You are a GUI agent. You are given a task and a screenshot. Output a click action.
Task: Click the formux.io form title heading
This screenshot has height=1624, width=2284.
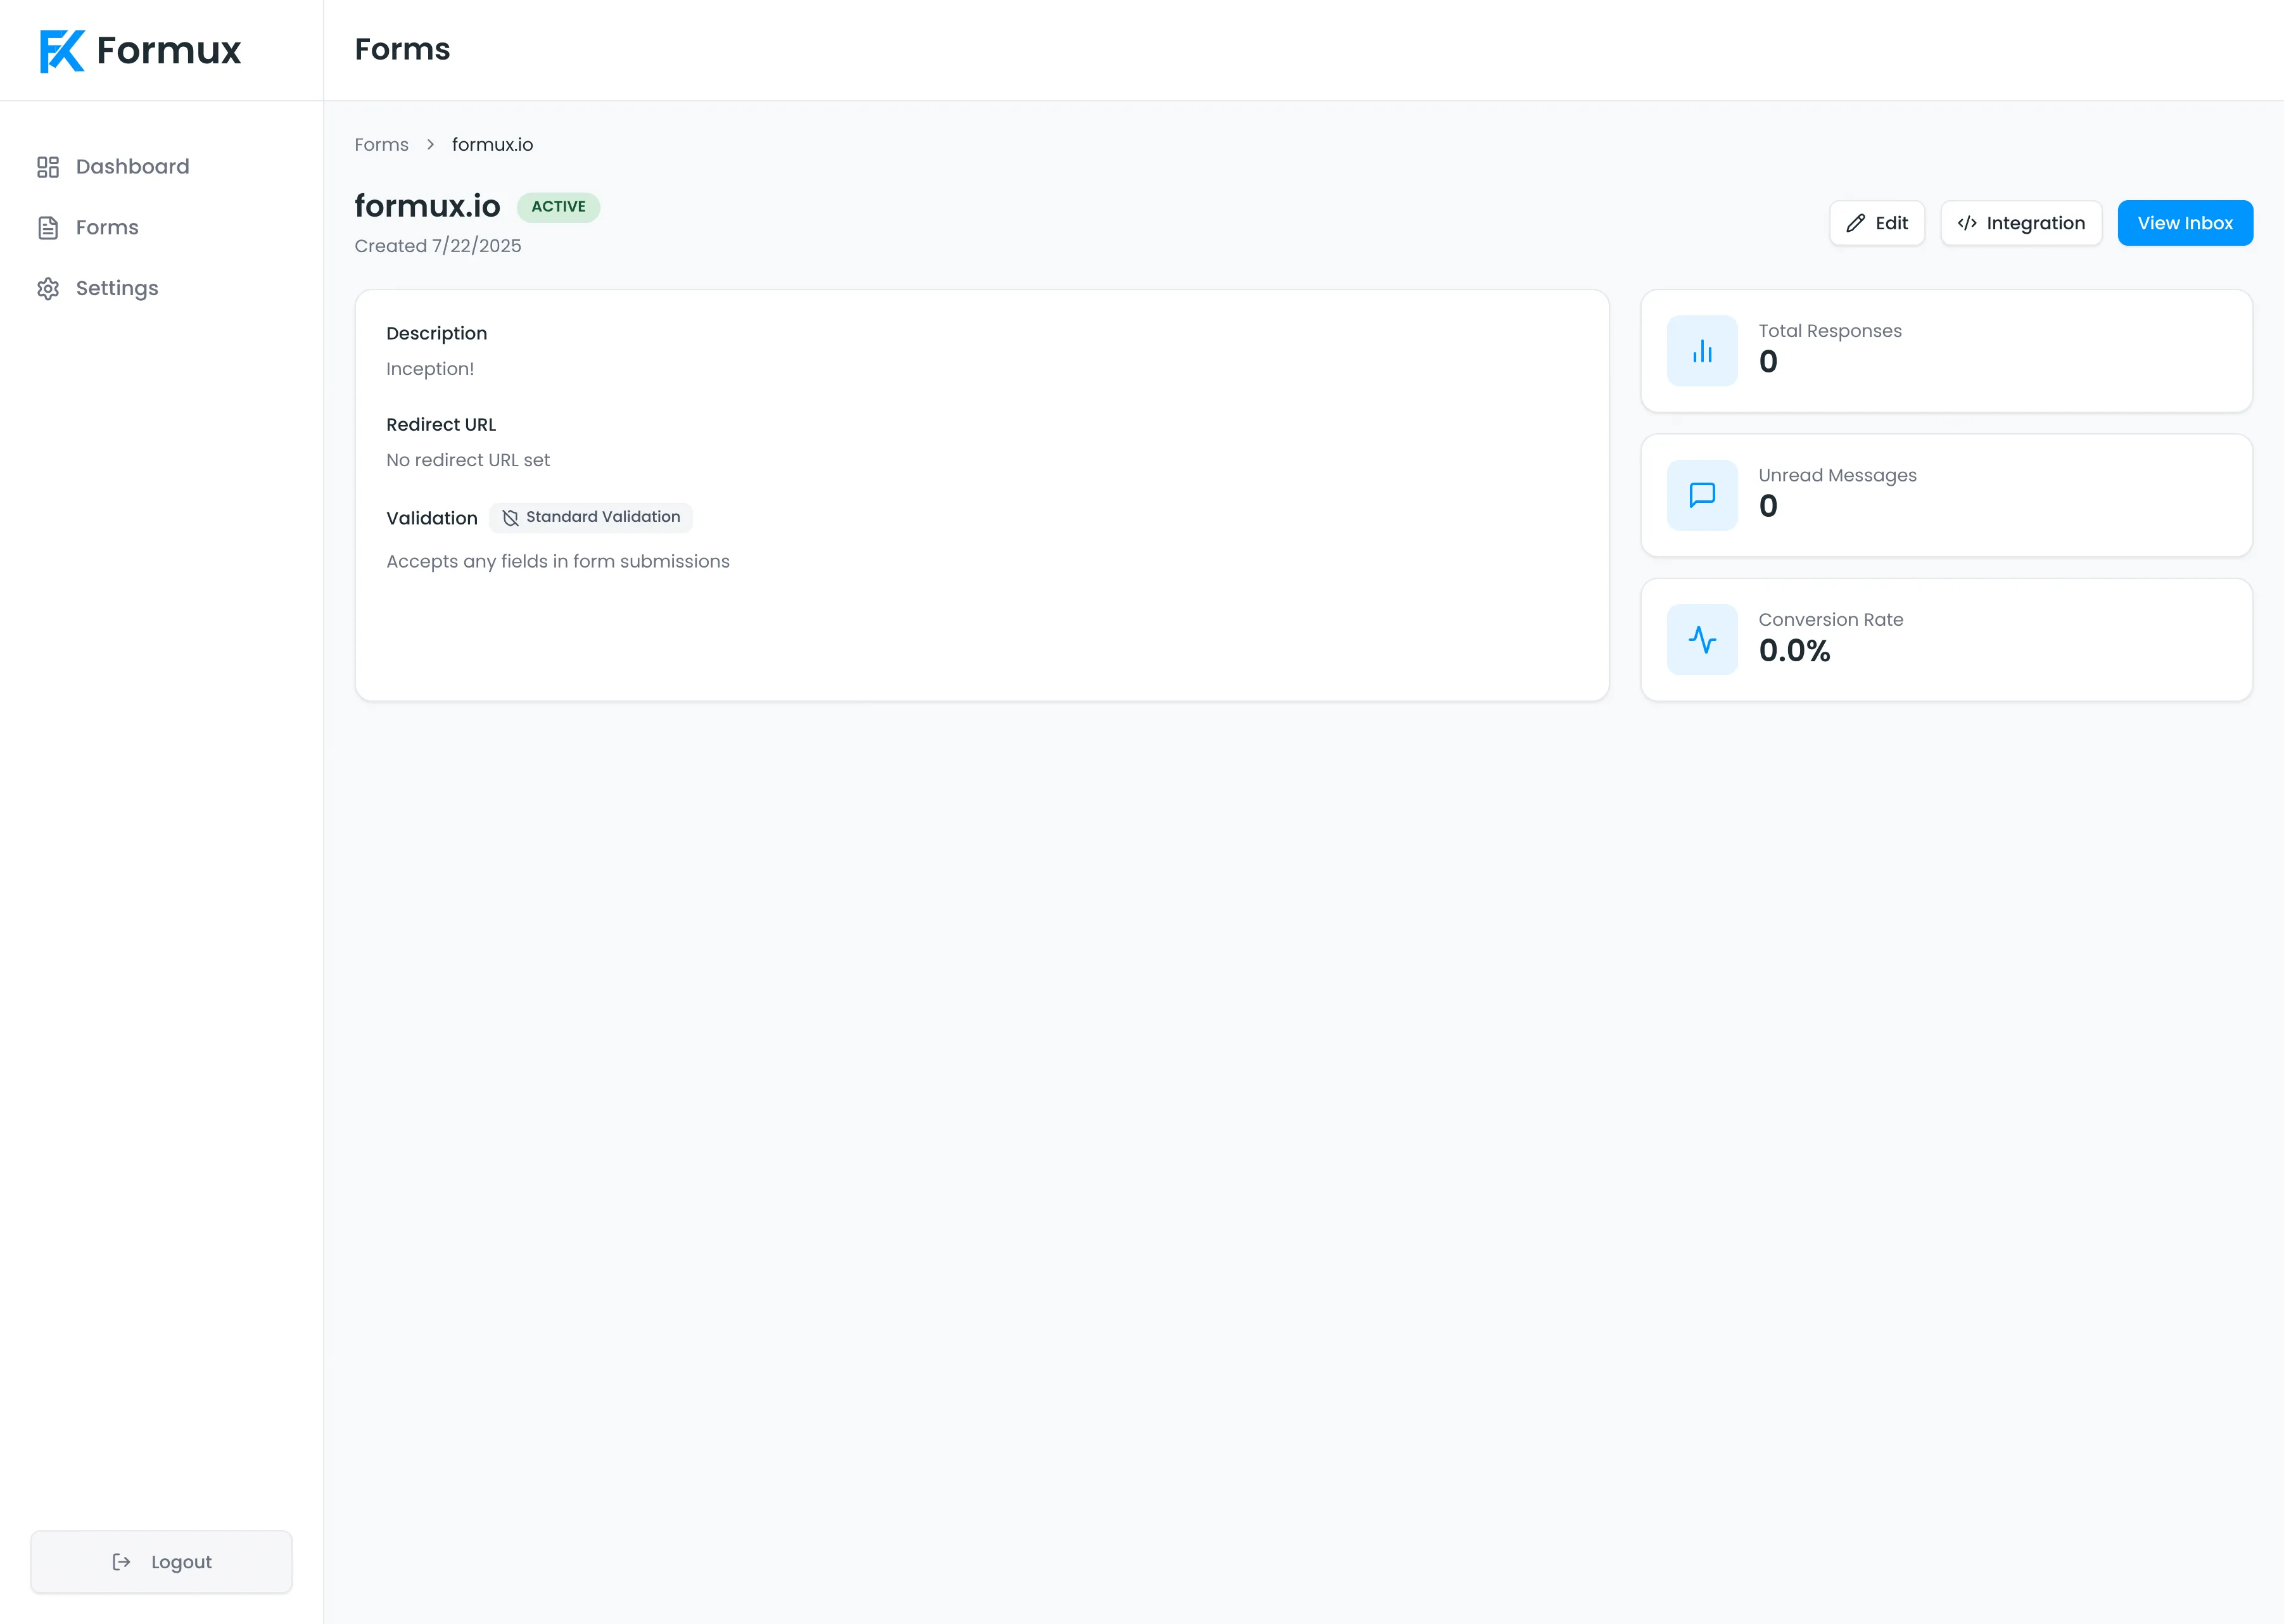[428, 206]
